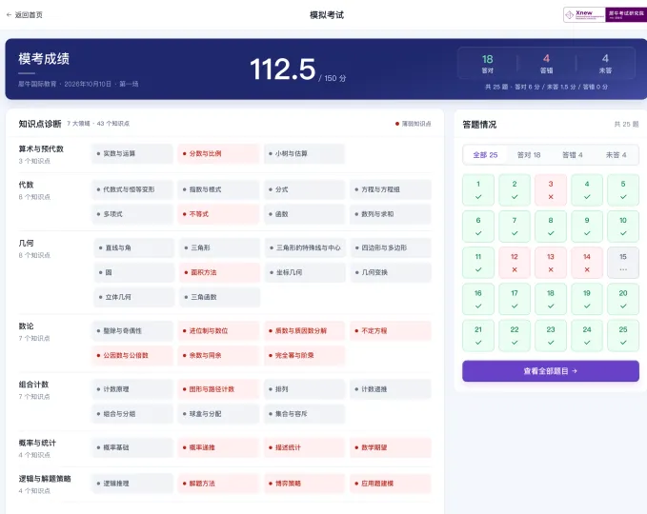The image size is (647, 514).
Task: Select question 5 in the answer grid
Action: pos(623,190)
